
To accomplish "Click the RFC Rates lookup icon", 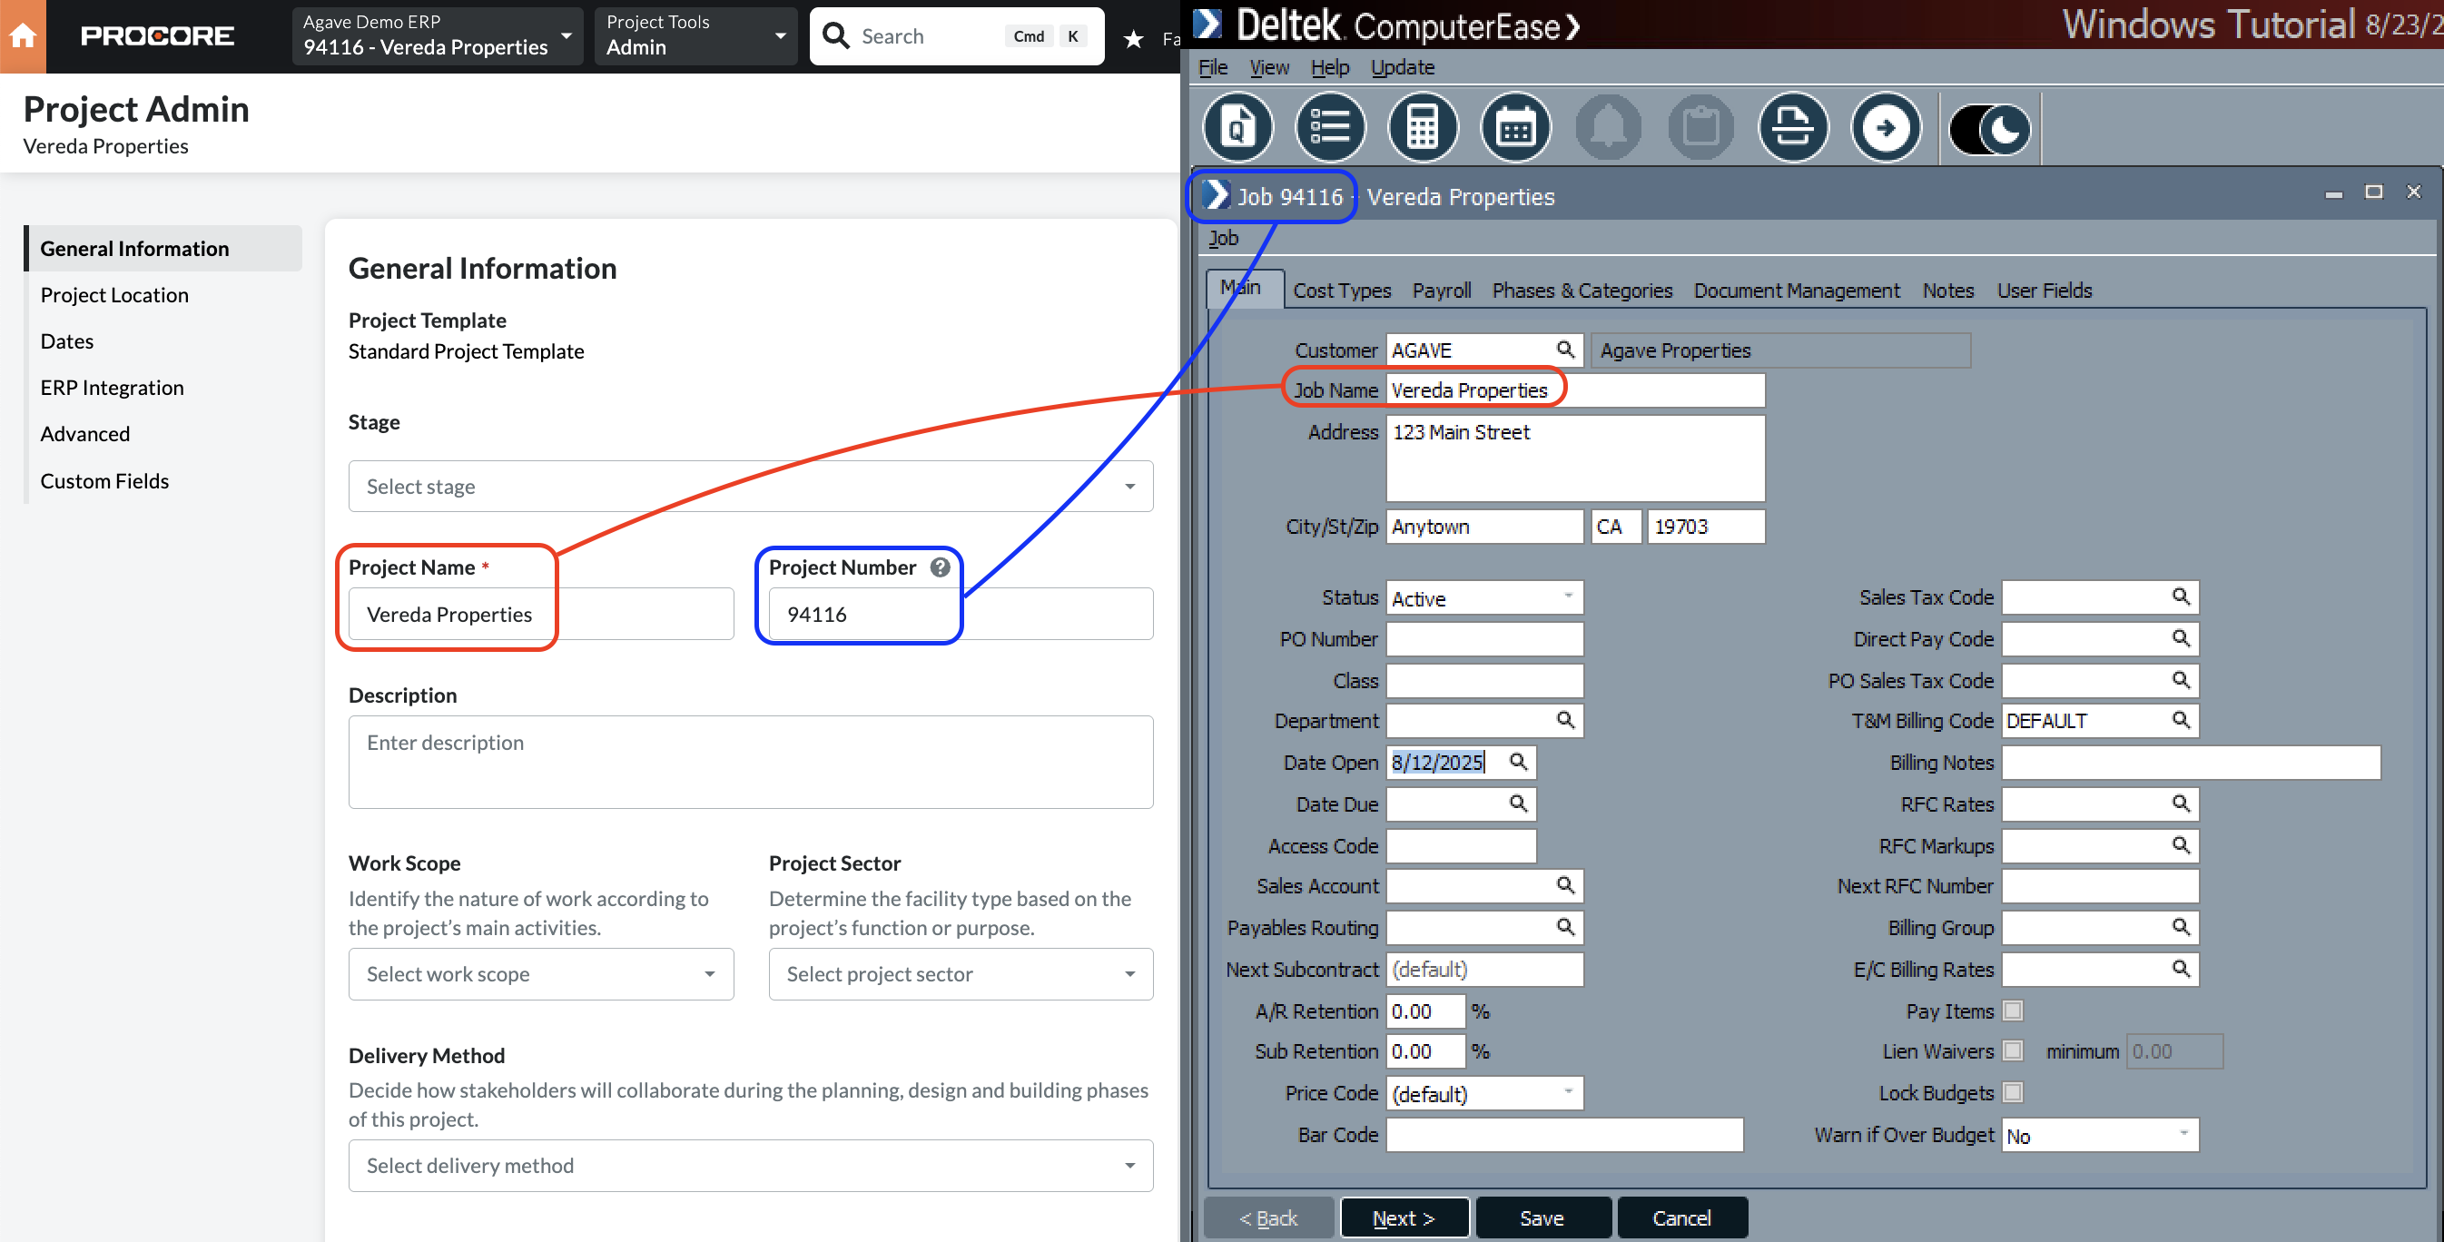I will [2180, 803].
